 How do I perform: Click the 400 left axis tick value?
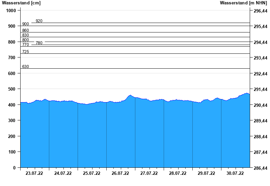(x=12, y=105)
